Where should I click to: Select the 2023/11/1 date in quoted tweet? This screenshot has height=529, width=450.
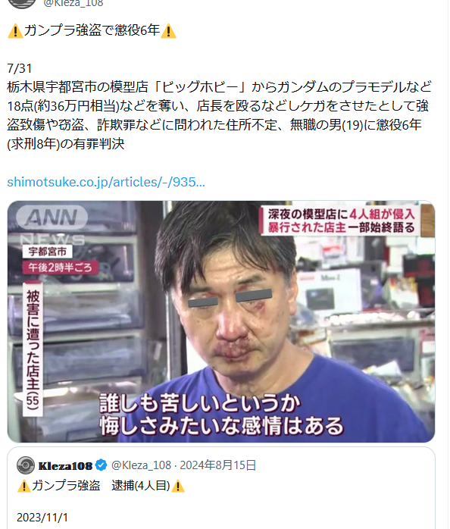[42, 517]
